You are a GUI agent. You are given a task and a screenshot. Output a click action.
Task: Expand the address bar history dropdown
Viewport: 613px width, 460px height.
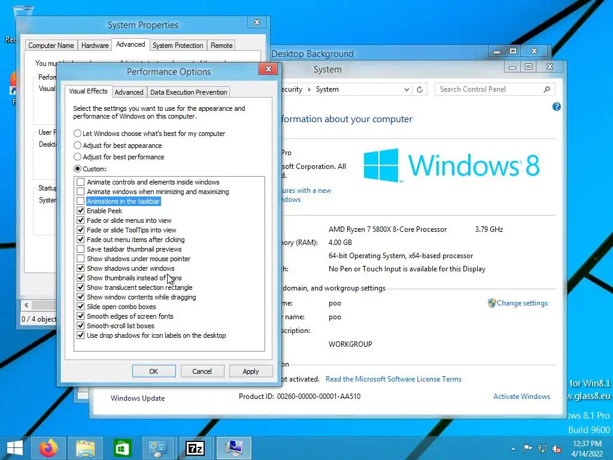coord(406,90)
